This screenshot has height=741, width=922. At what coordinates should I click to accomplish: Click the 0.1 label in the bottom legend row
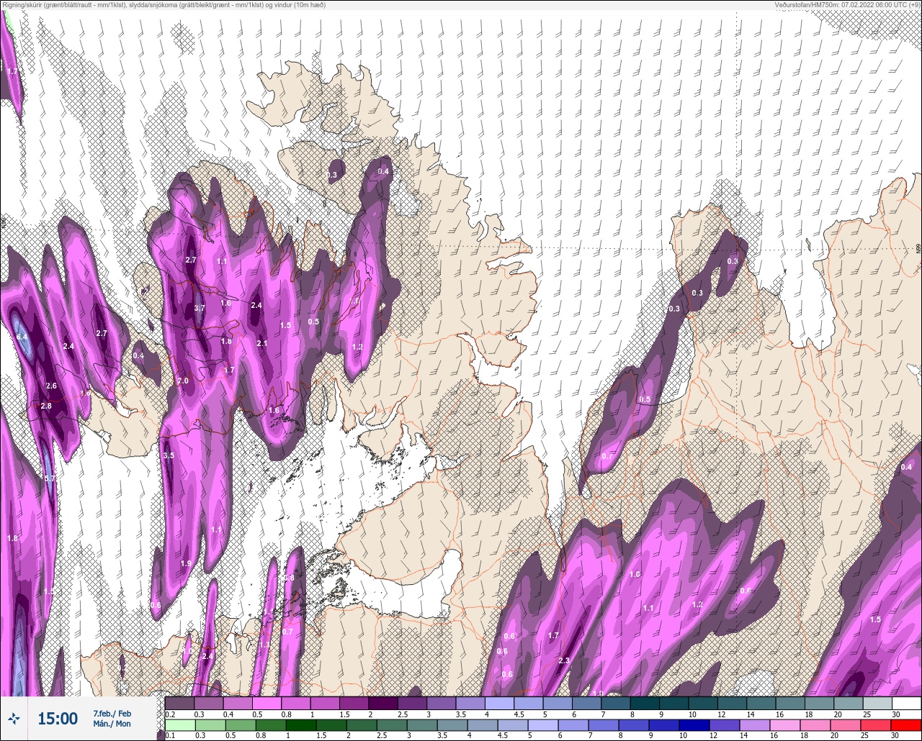169,736
